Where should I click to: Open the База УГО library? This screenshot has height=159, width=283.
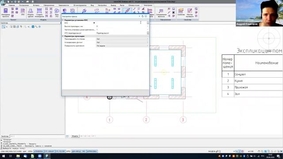[57, 13]
